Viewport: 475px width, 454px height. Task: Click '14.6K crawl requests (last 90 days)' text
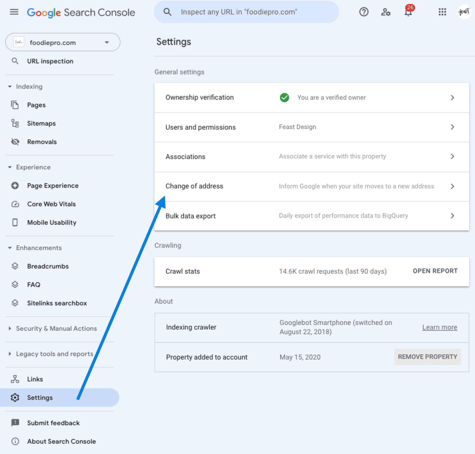point(333,271)
